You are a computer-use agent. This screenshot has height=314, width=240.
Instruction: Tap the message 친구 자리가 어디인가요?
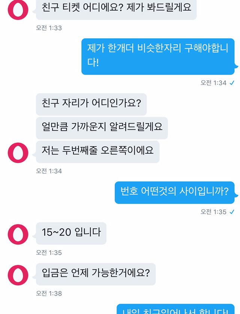pos(91,104)
